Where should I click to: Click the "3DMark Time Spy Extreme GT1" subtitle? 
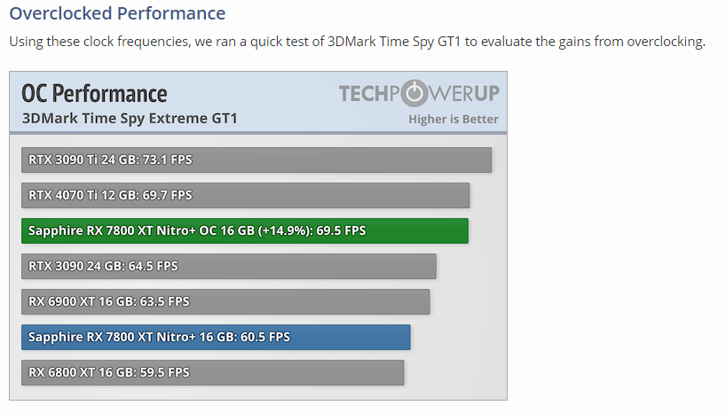click(x=130, y=119)
